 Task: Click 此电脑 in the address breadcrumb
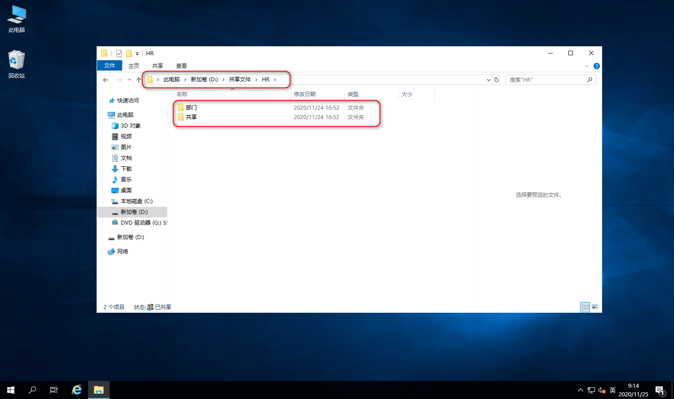(172, 80)
